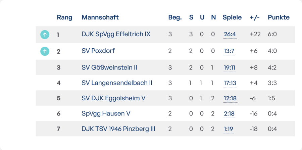Click the Punkte column header
The image size is (302, 150).
tap(279, 17)
